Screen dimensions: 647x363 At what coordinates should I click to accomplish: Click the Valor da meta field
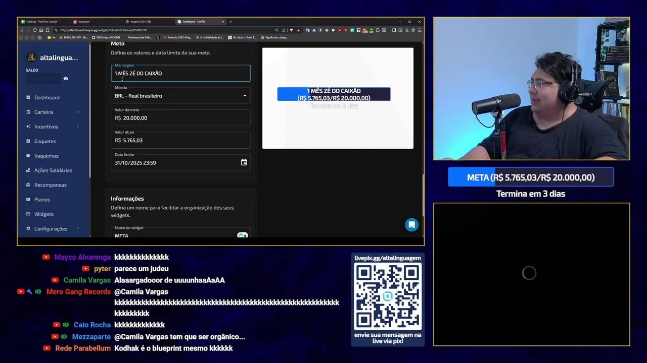tap(180, 117)
